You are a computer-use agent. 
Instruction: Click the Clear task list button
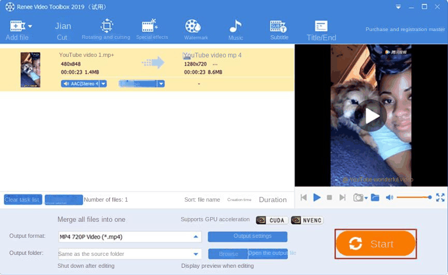(x=22, y=200)
